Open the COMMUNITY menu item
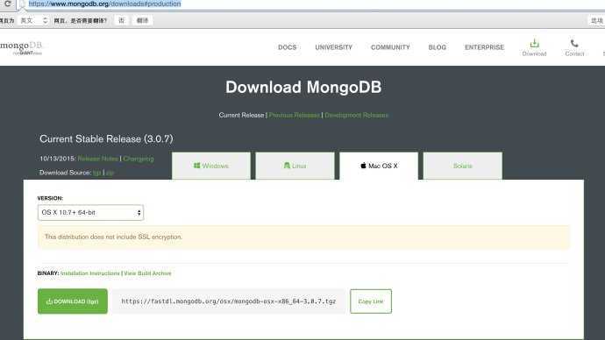This screenshot has width=605, height=340. point(390,47)
